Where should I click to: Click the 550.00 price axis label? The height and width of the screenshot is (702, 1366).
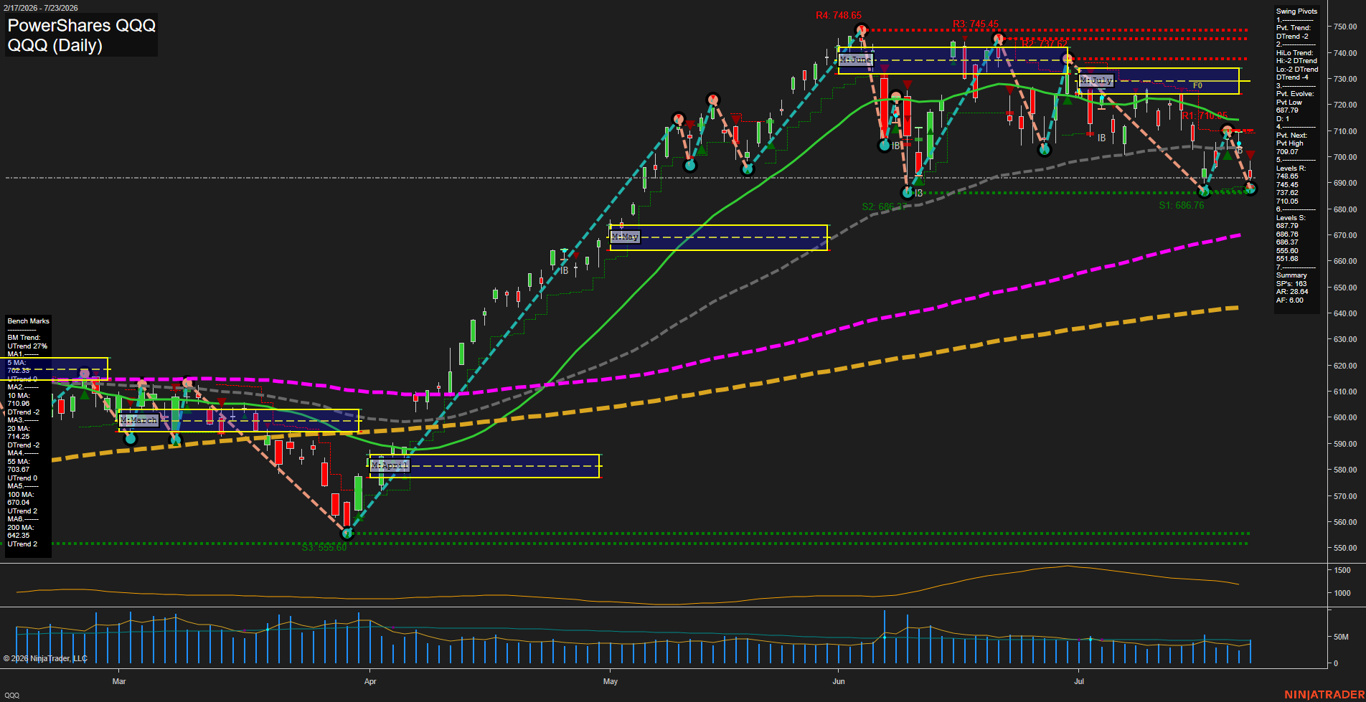pos(1345,548)
